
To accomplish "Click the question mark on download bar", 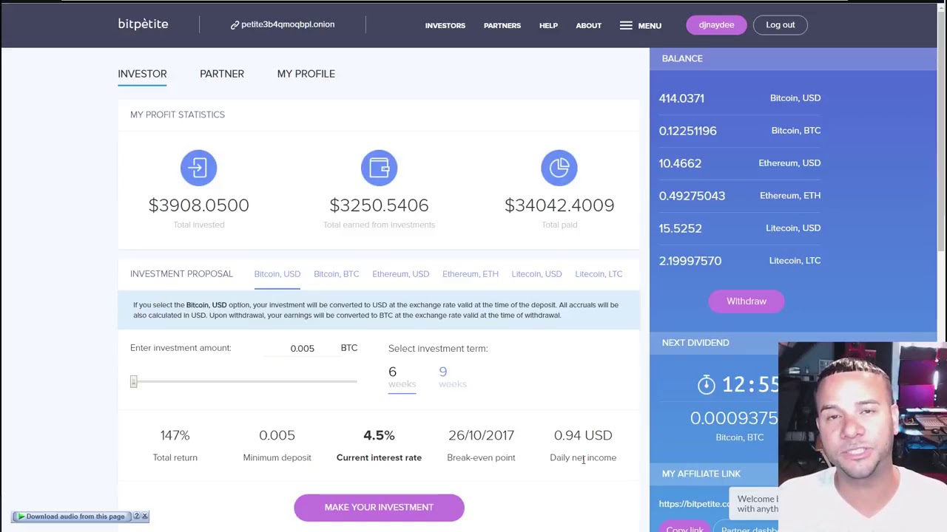I will [x=136, y=516].
